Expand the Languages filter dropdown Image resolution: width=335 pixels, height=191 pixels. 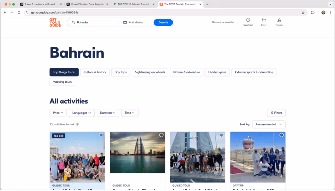coord(81,113)
